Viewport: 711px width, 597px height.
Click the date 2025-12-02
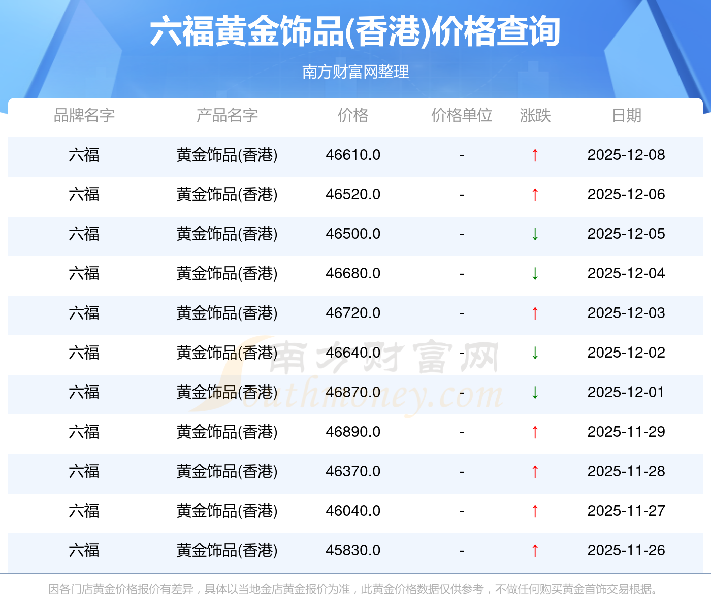[626, 353]
